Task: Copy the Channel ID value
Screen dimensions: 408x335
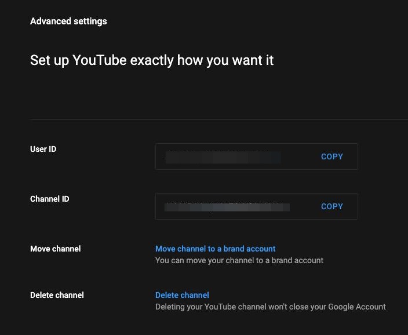Action: click(x=331, y=206)
